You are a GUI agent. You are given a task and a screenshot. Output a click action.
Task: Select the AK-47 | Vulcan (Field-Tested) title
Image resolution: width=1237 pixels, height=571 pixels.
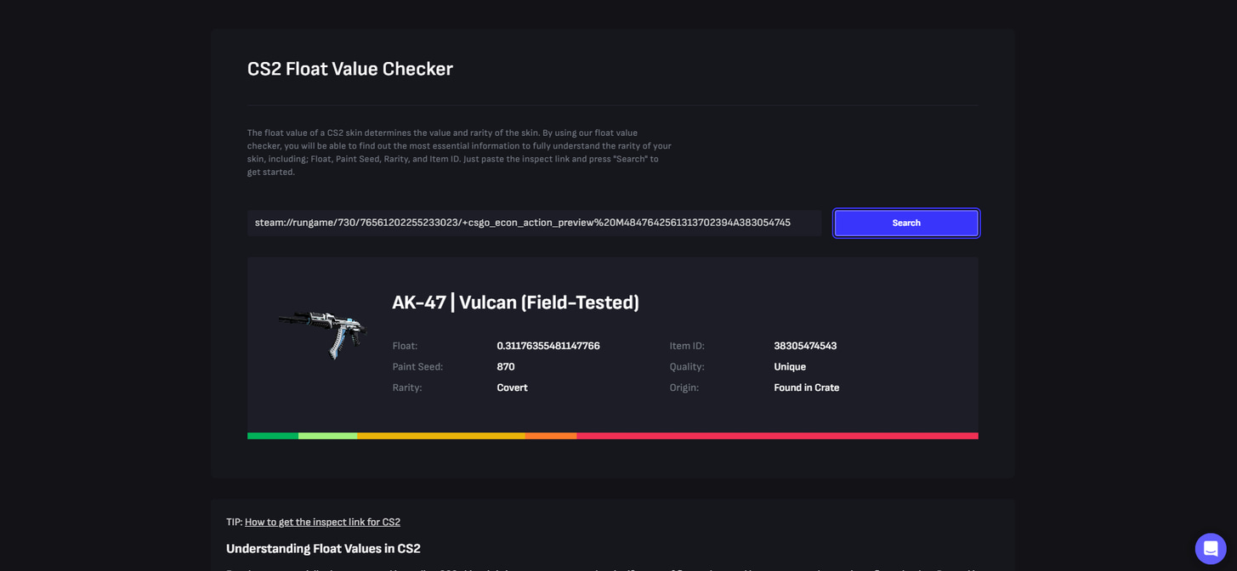click(516, 302)
